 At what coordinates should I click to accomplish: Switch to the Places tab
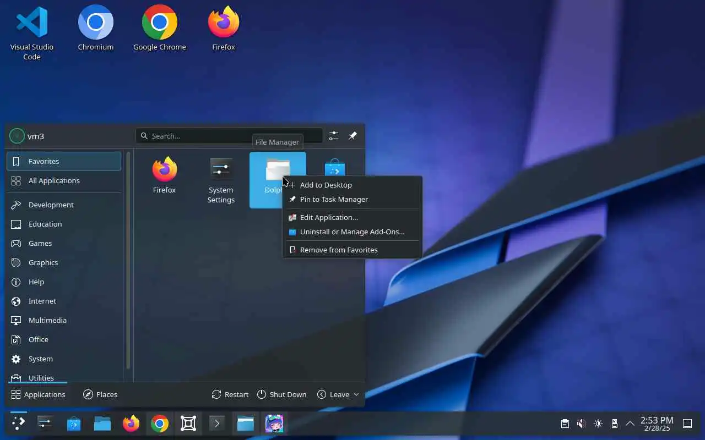100,394
